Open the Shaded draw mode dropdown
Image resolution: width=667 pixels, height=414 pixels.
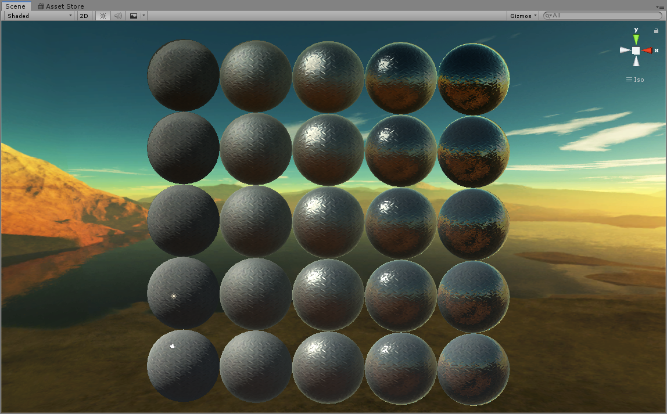tap(39, 16)
